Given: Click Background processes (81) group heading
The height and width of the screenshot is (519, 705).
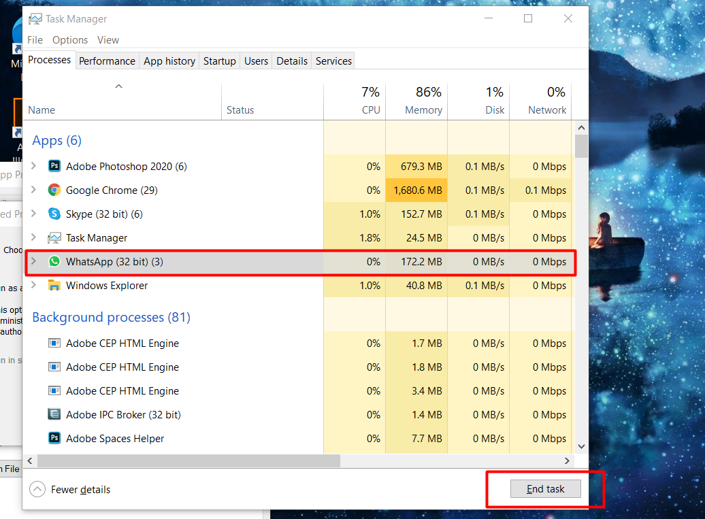Looking at the screenshot, I should (x=111, y=317).
